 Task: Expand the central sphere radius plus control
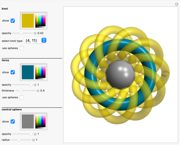pyautogui.click(x=33, y=140)
